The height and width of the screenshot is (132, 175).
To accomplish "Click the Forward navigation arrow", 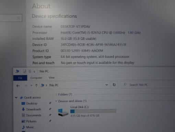I will click(x=25, y=85).
